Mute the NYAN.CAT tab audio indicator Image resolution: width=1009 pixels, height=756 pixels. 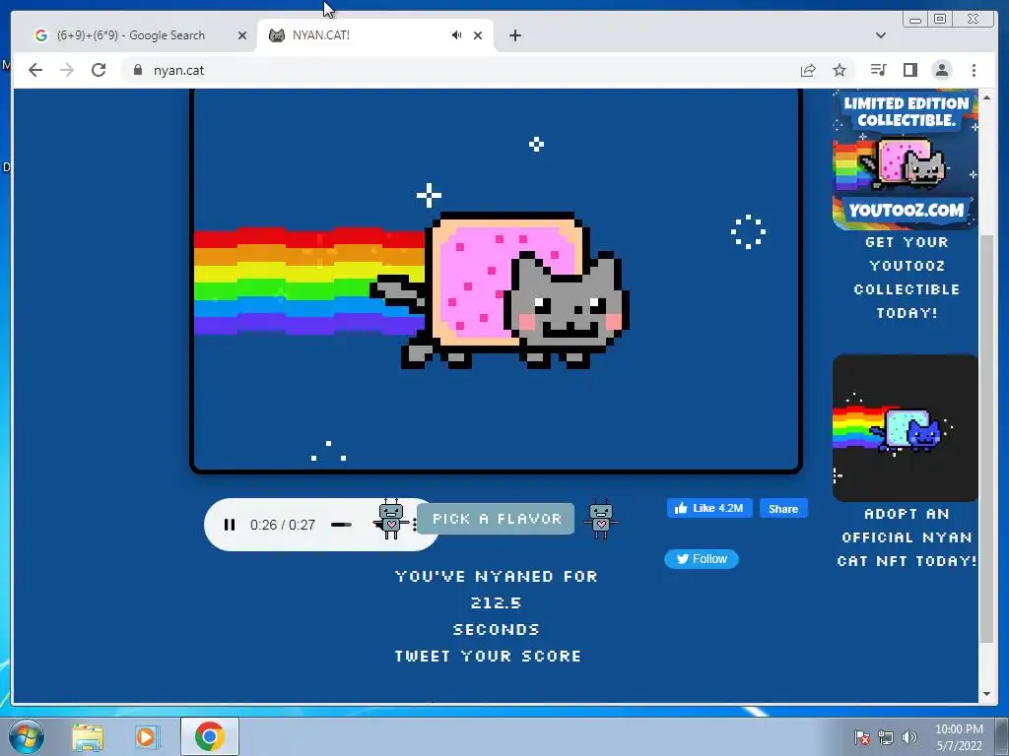(x=456, y=35)
